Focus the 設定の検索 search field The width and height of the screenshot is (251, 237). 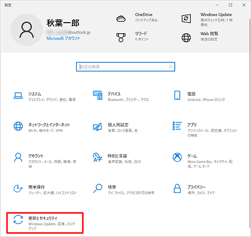(x=125, y=67)
